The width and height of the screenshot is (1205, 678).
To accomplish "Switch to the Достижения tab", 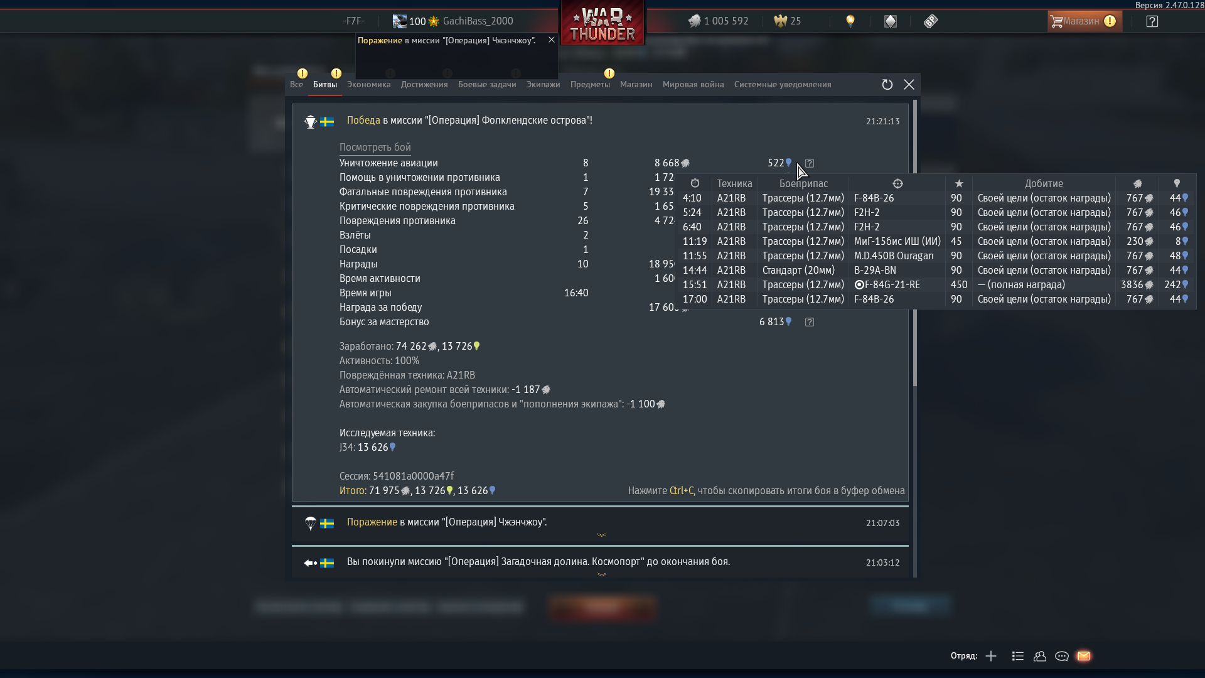I will click(x=424, y=85).
